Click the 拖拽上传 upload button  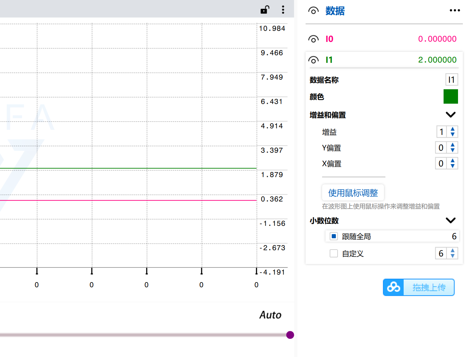click(428, 287)
